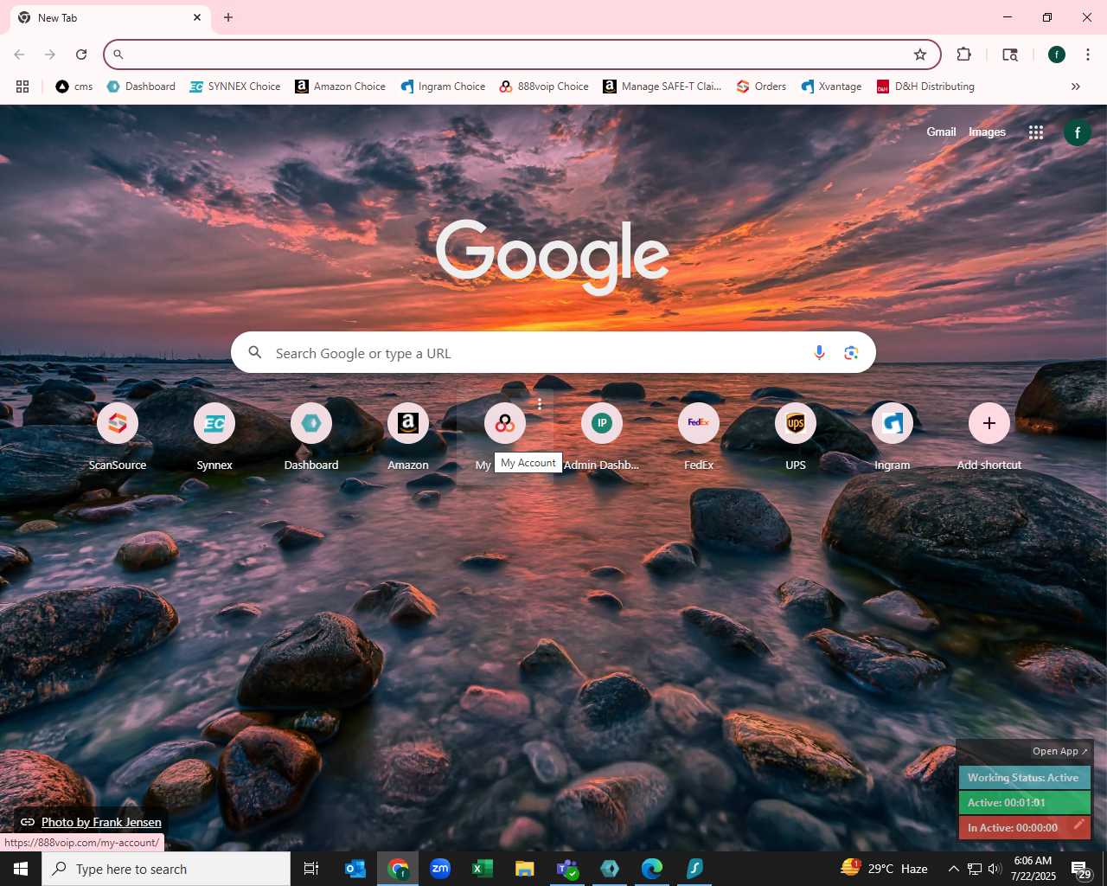
Task: Open the volume speaker tray icon
Action: [995, 869]
